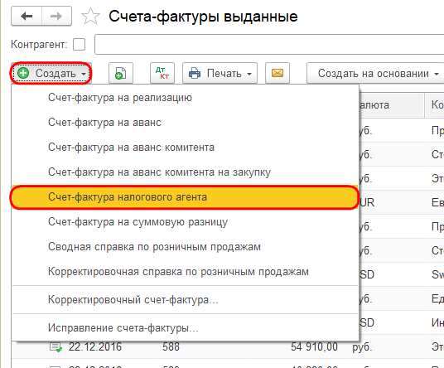Copy document using the page-with-plus icon
444x368 pixels.
pos(121,74)
